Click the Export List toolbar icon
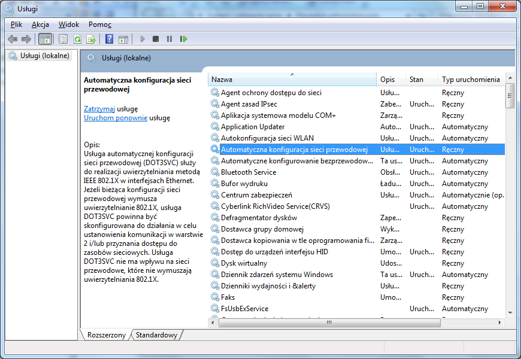521x359 pixels. 91,39
